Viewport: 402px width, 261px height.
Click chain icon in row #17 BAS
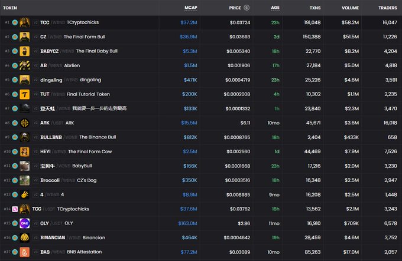[x=15, y=252]
